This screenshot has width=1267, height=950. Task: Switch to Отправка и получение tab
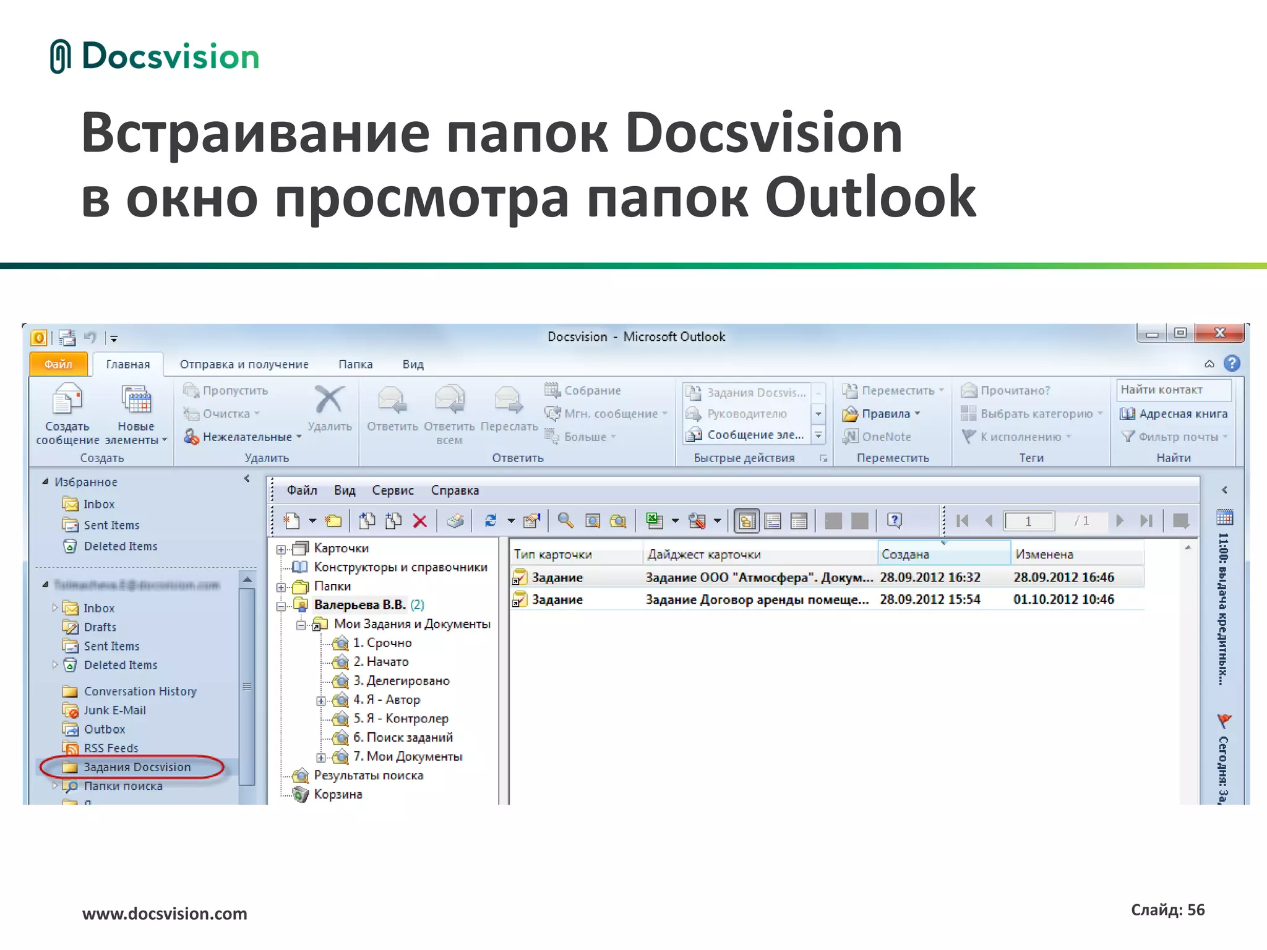coord(244,364)
